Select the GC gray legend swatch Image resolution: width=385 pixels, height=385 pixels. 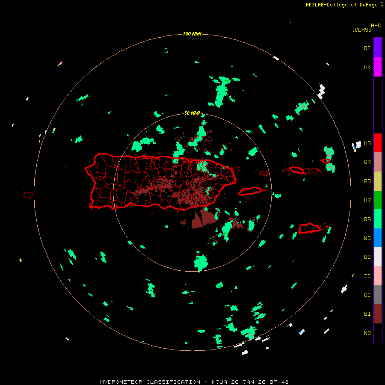[x=378, y=295]
